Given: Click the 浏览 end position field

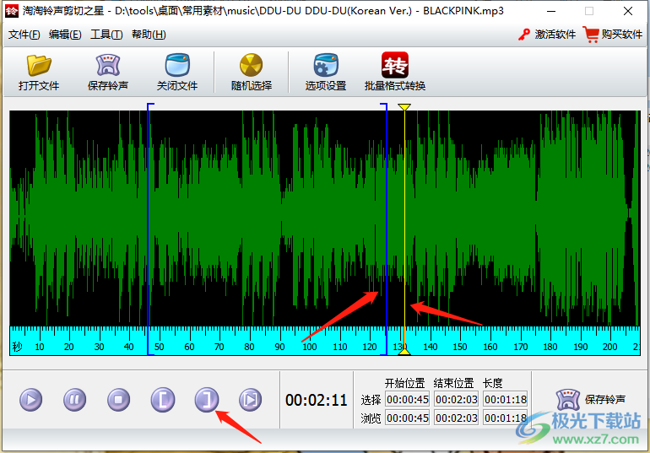Looking at the screenshot, I should click(457, 418).
